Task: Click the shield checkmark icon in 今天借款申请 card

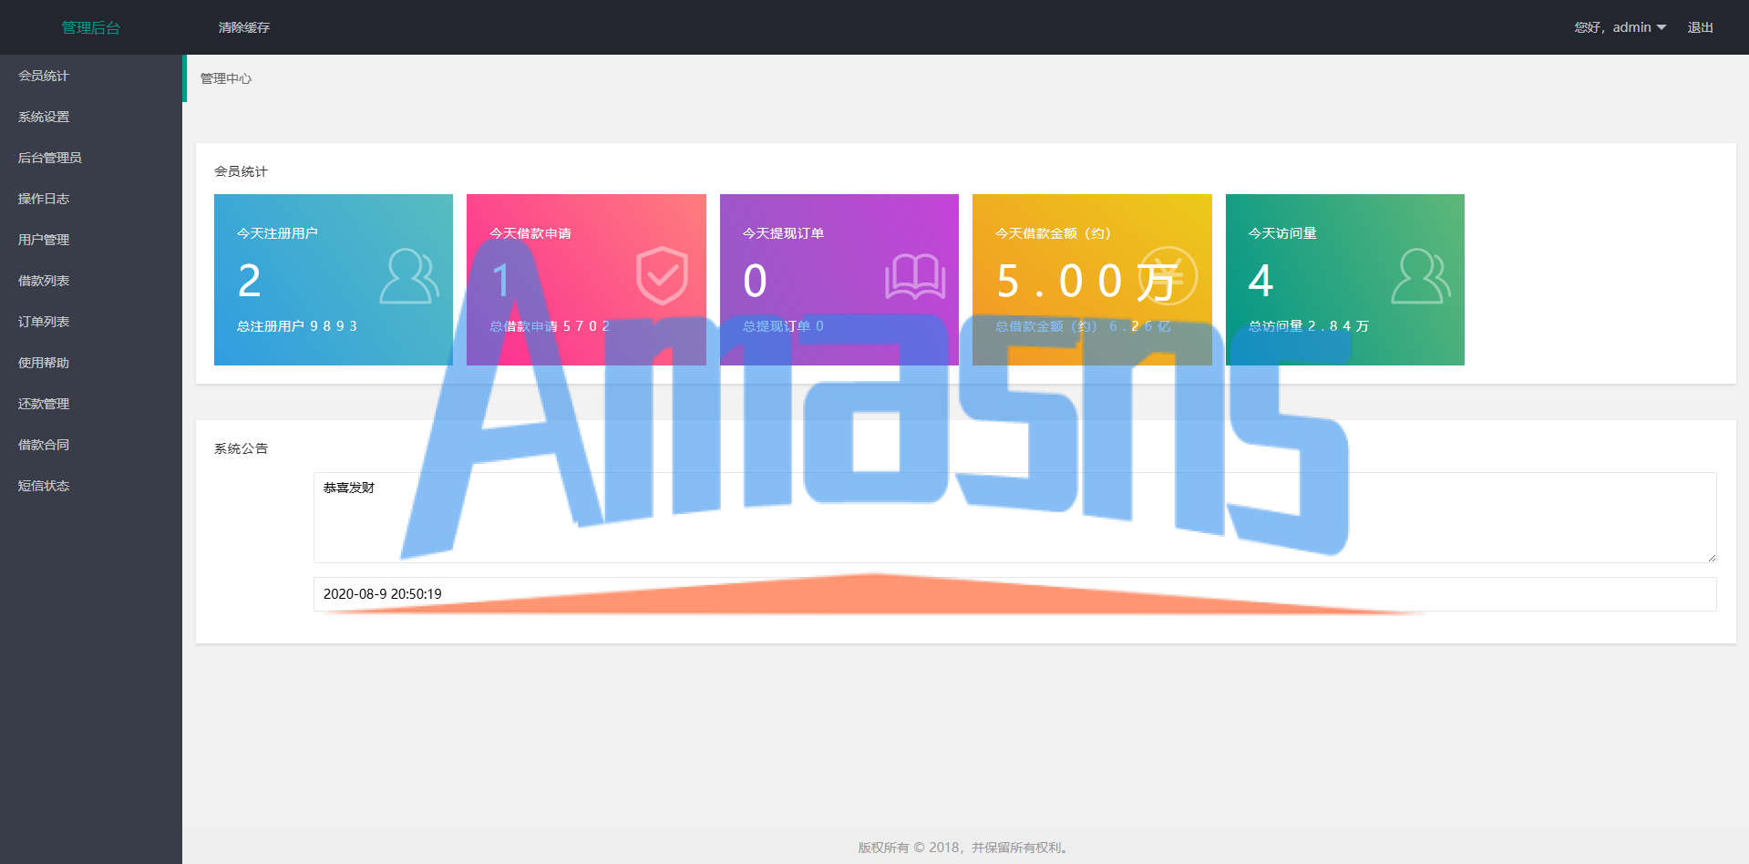Action: click(662, 276)
